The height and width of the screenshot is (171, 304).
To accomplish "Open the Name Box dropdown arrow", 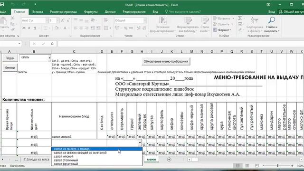I will pyautogui.click(x=19, y=43).
